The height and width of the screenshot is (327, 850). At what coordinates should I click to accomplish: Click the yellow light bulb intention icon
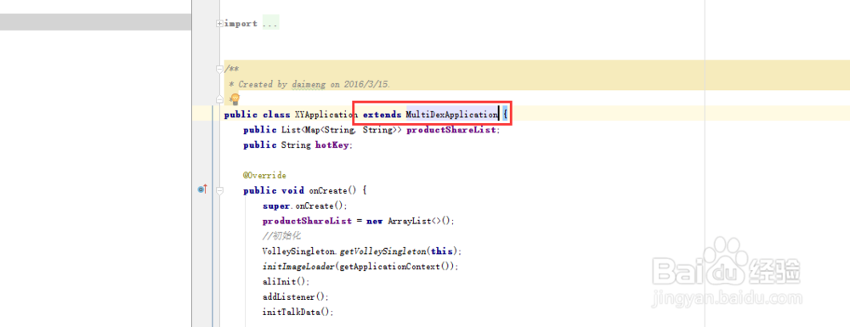(x=235, y=99)
